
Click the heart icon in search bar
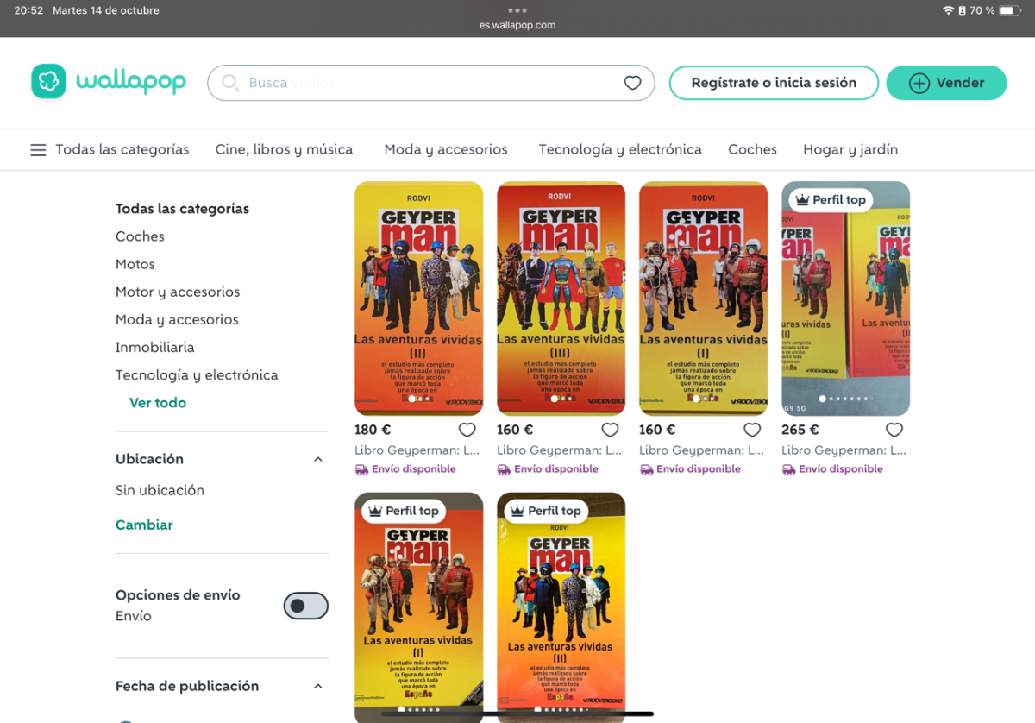click(632, 83)
